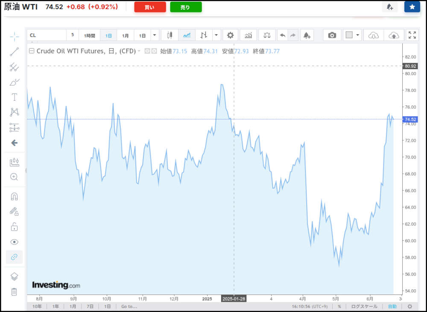Open the compare symbols scale icon
This screenshot has width=427, height=312.
tap(267, 35)
